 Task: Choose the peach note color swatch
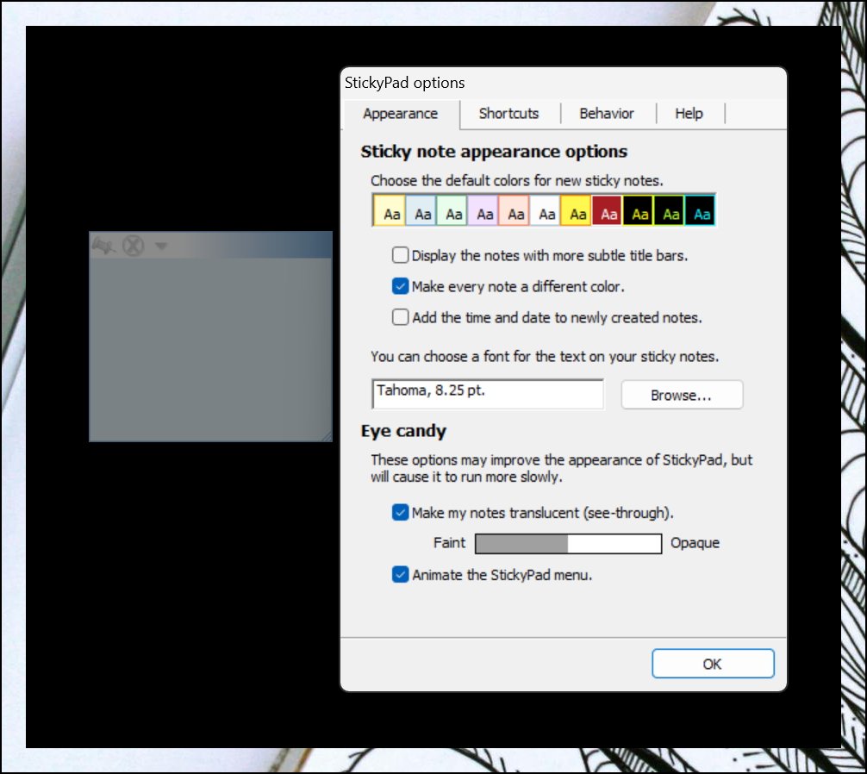point(514,210)
